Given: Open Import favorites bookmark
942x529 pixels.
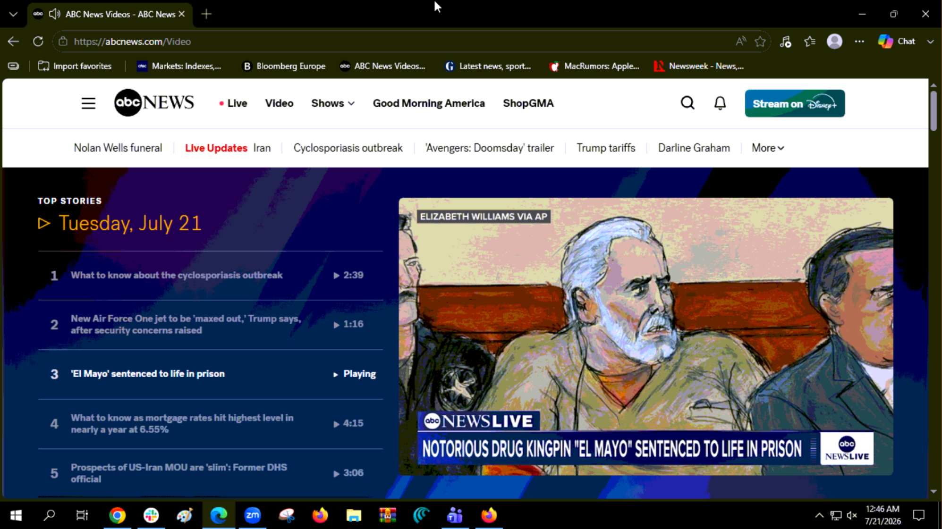Looking at the screenshot, I should click(75, 66).
